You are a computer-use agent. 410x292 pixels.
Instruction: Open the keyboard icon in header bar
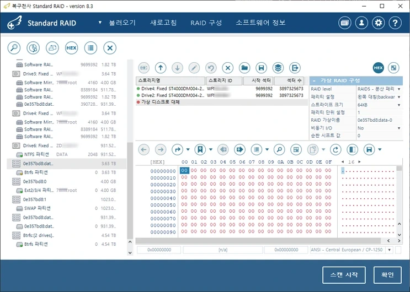[345, 23]
